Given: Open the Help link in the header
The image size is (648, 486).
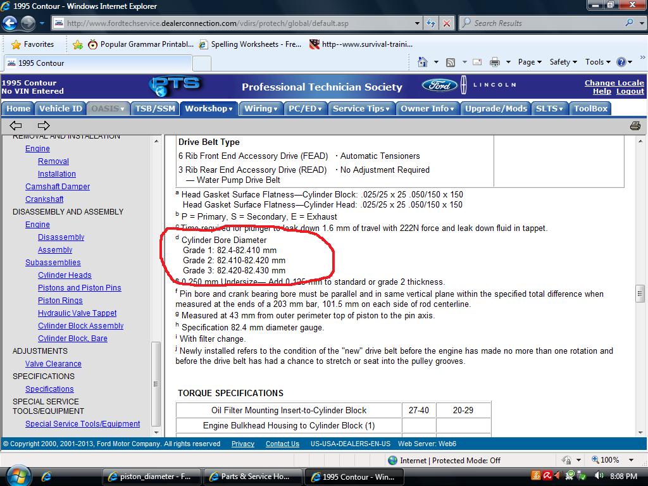Looking at the screenshot, I should point(602,91).
